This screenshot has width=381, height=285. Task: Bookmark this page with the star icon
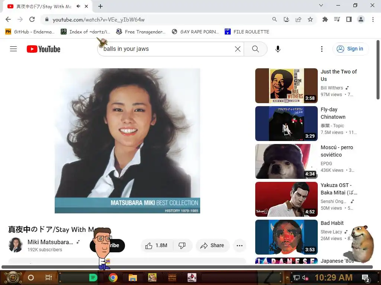(x=310, y=19)
